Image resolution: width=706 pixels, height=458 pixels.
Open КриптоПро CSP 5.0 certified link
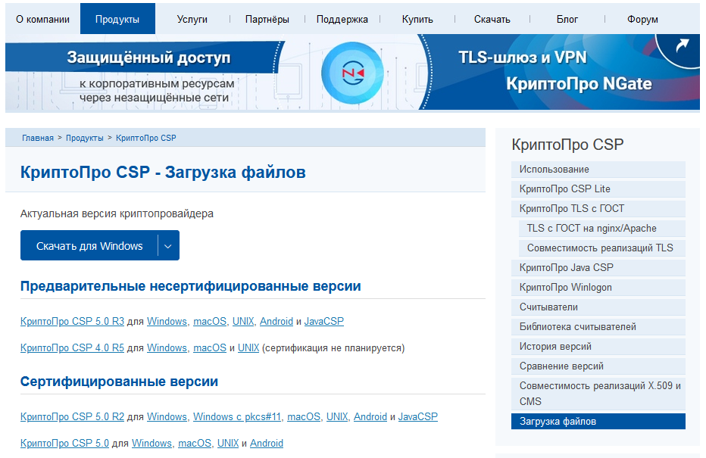pyautogui.click(x=64, y=443)
